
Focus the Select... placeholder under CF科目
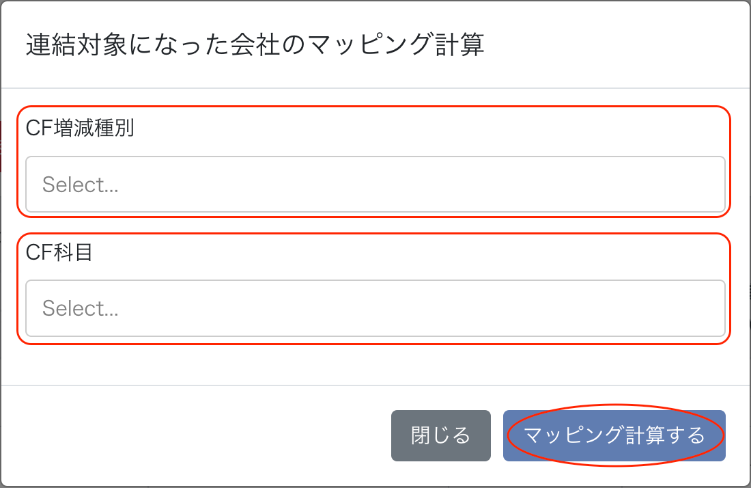pos(81,308)
